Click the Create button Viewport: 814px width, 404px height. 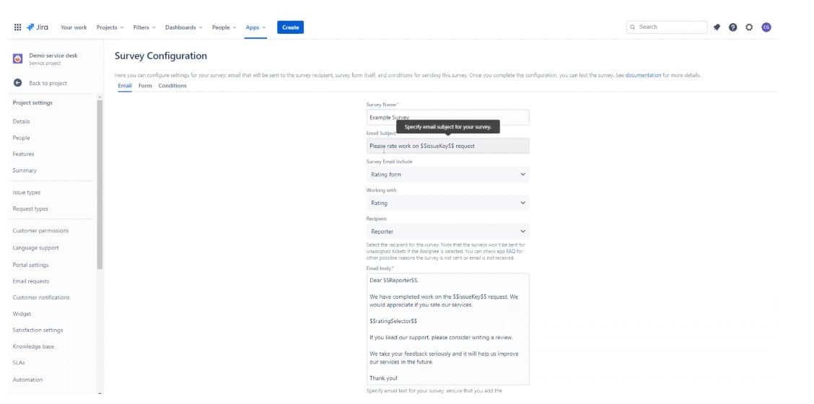click(290, 27)
